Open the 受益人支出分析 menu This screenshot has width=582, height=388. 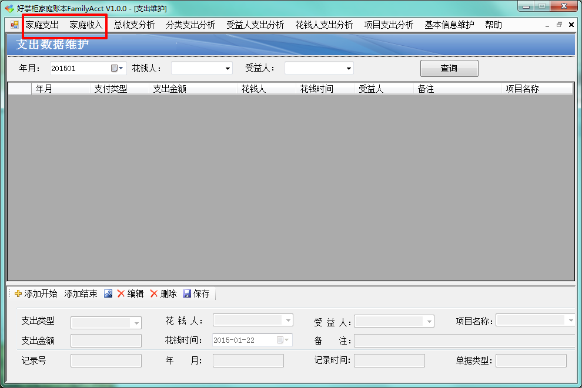tap(255, 25)
